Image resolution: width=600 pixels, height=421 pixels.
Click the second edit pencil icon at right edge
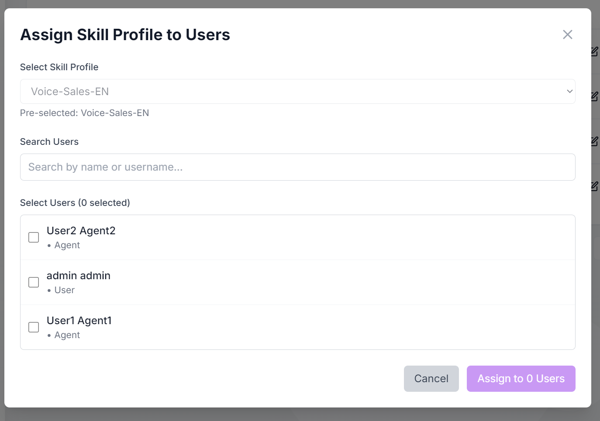pyautogui.click(x=594, y=96)
